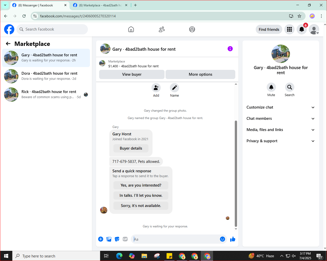The height and width of the screenshot is (261, 327).
Task: Open Rick 4bad2bath house conversation
Action: tap(46, 95)
